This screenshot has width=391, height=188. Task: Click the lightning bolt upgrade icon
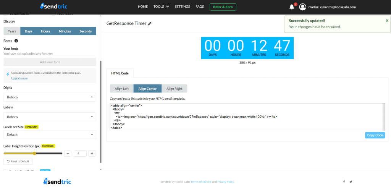[8, 74]
